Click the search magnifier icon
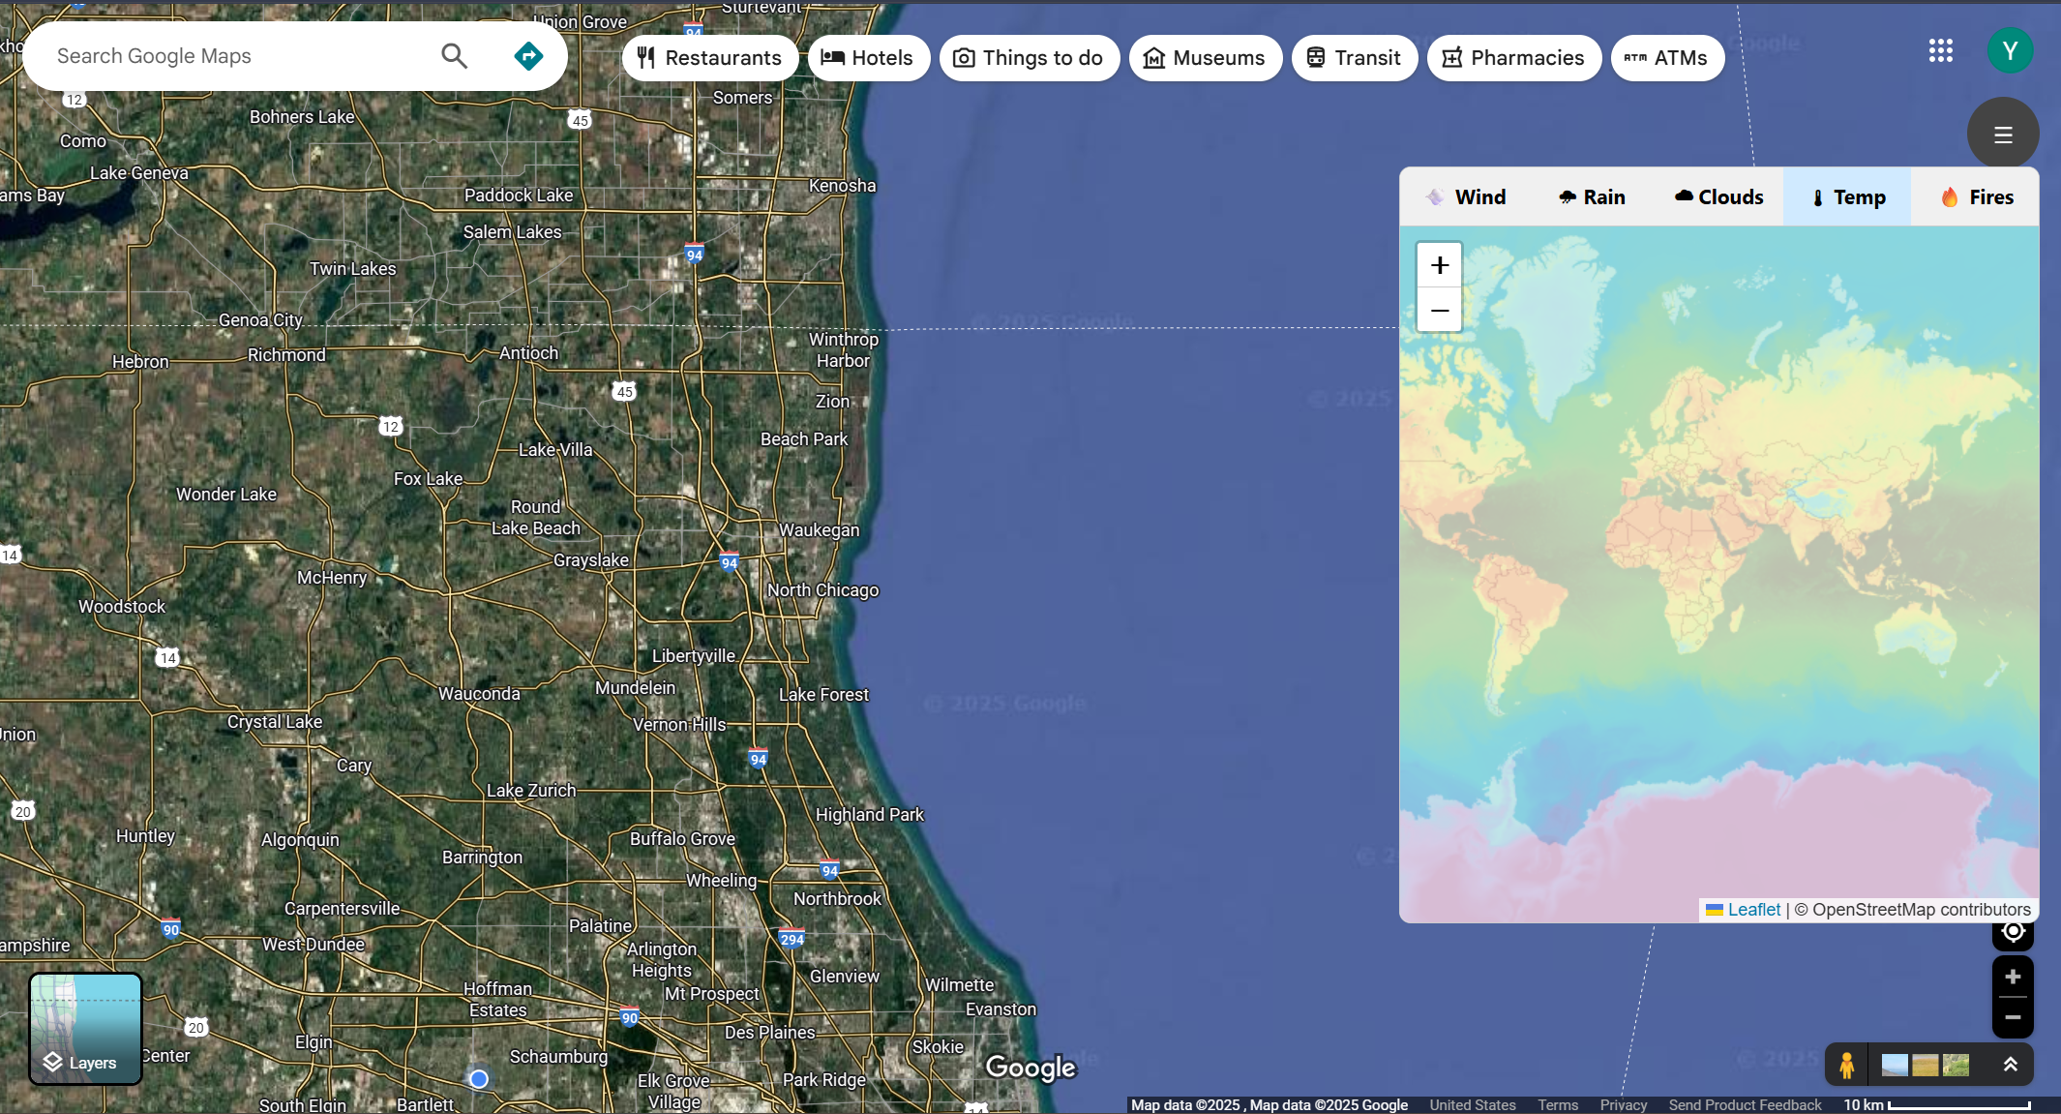The height and width of the screenshot is (1114, 2061). coord(454,56)
